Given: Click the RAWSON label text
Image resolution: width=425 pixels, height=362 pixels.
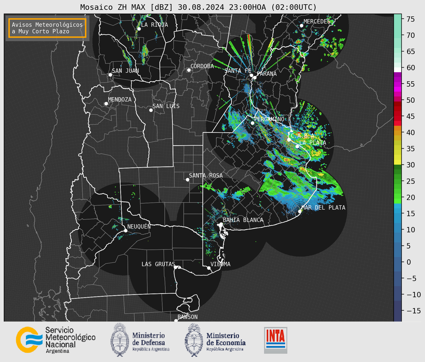Looking at the screenshot, I should (187, 317).
